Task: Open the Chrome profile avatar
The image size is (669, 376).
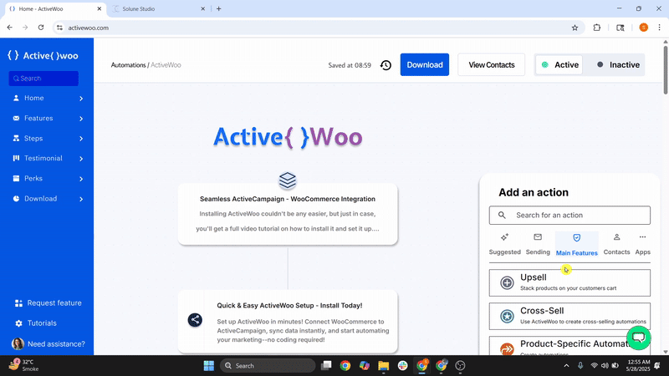Action: [x=643, y=28]
